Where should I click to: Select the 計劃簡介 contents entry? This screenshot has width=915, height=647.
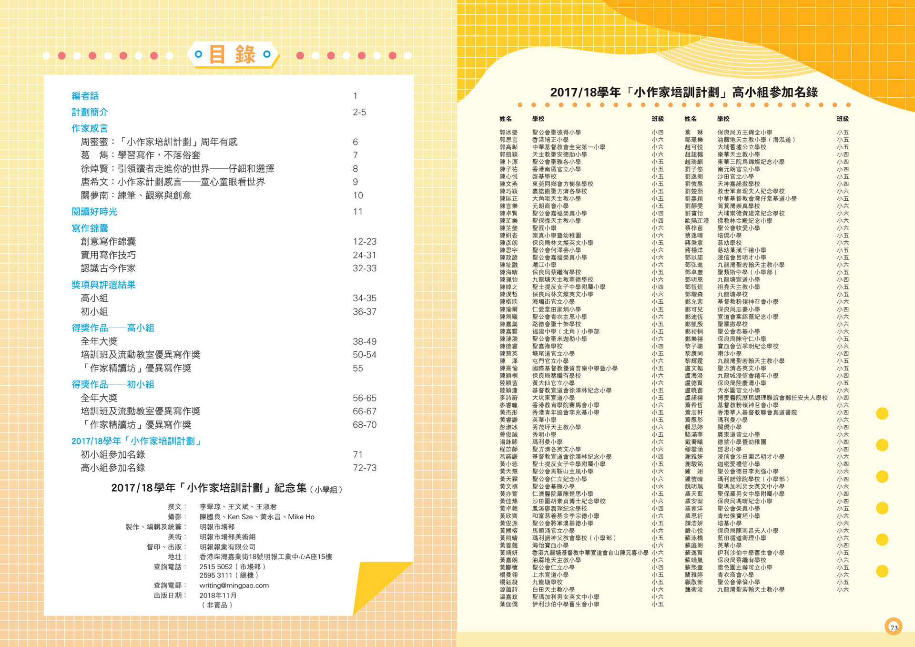(x=90, y=112)
